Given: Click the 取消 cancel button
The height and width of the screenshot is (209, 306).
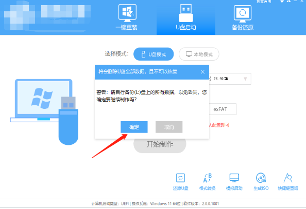Looking at the screenshot, I should pos(169,127).
